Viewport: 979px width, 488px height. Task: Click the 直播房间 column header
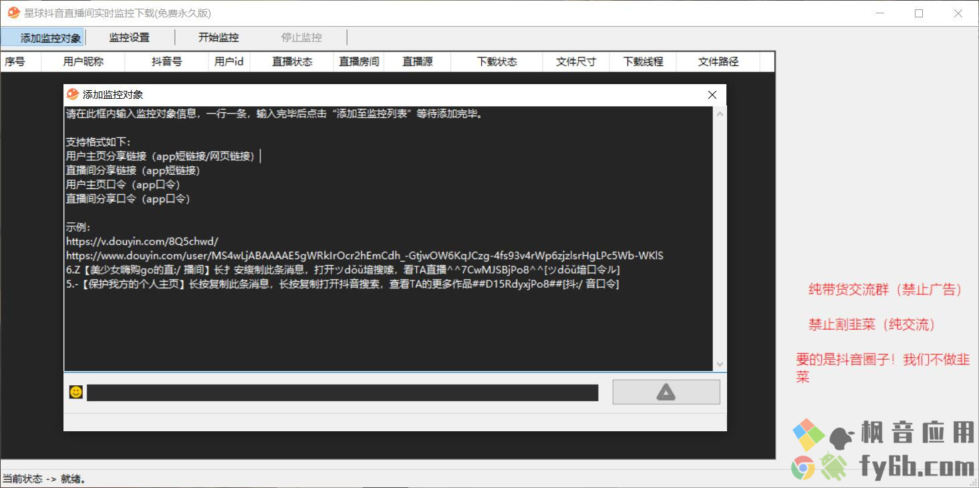coord(359,61)
